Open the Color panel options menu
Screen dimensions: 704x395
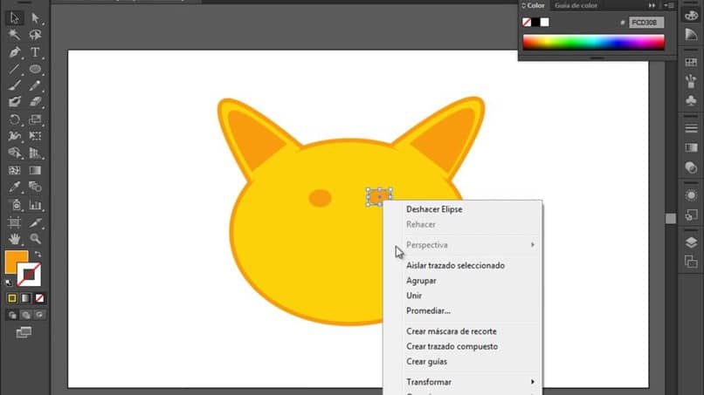point(669,5)
